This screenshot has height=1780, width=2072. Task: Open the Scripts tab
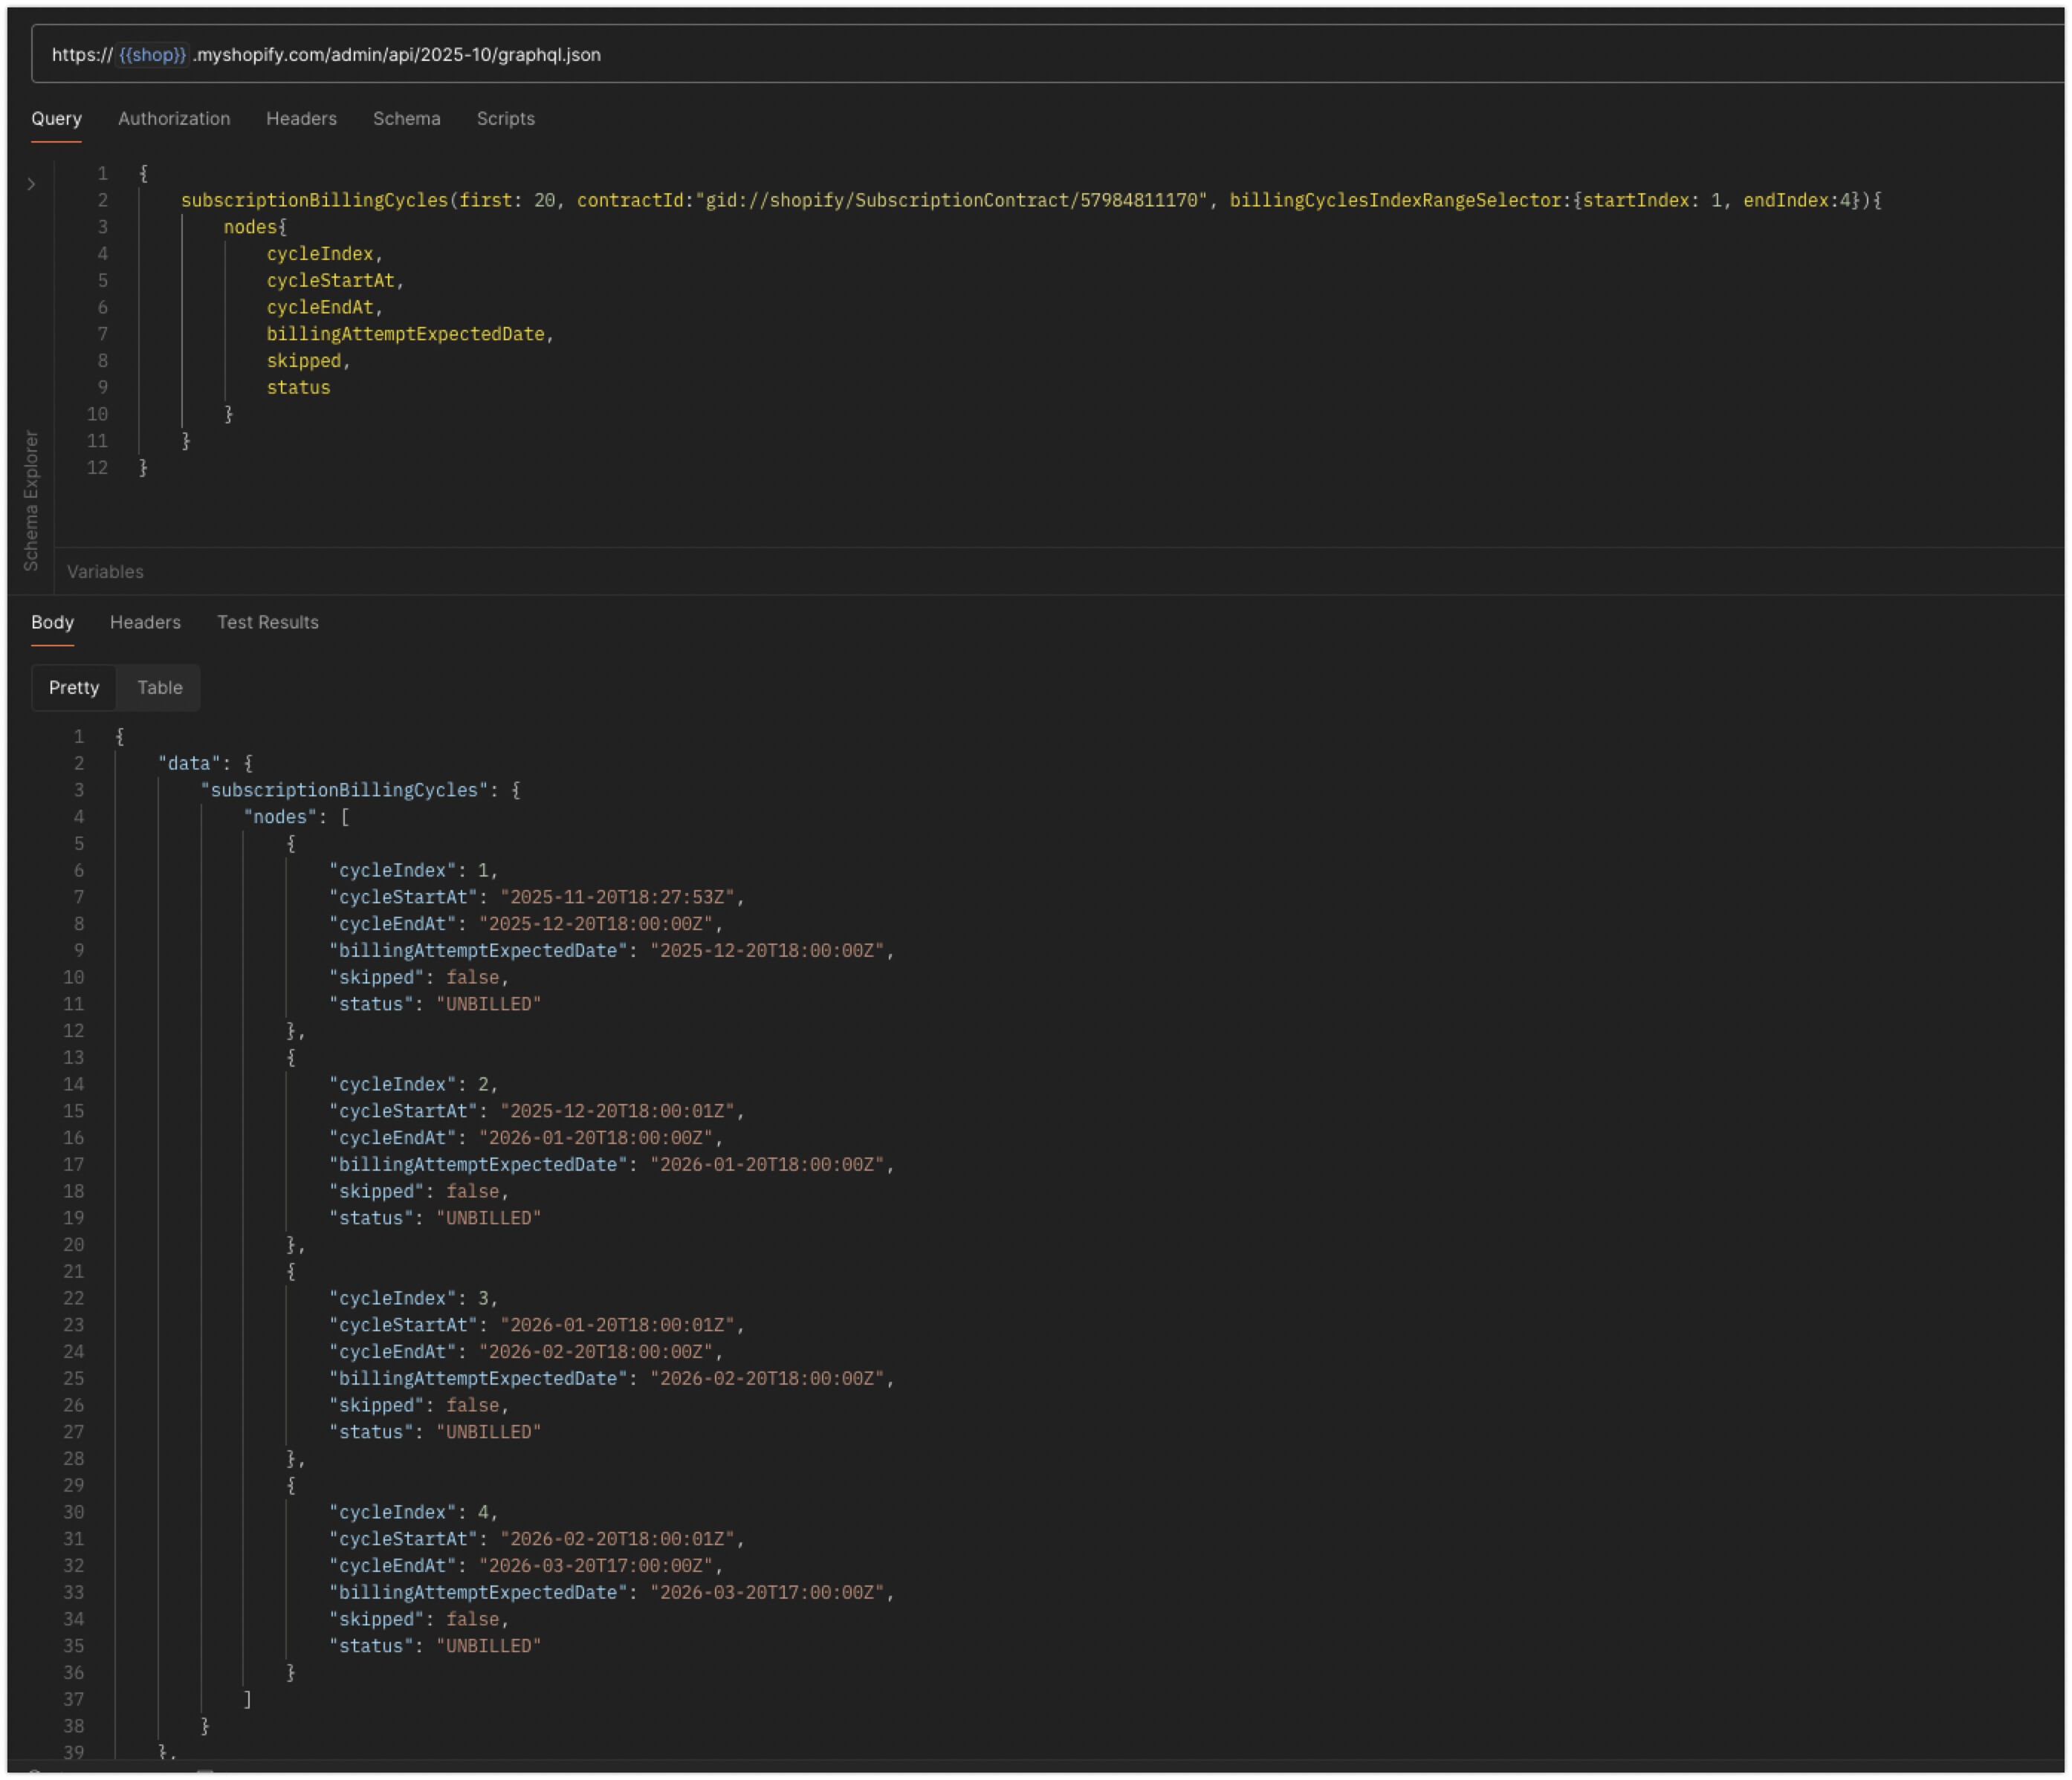505,118
